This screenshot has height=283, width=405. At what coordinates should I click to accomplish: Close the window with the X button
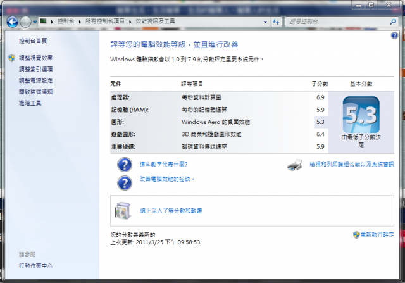point(389,5)
